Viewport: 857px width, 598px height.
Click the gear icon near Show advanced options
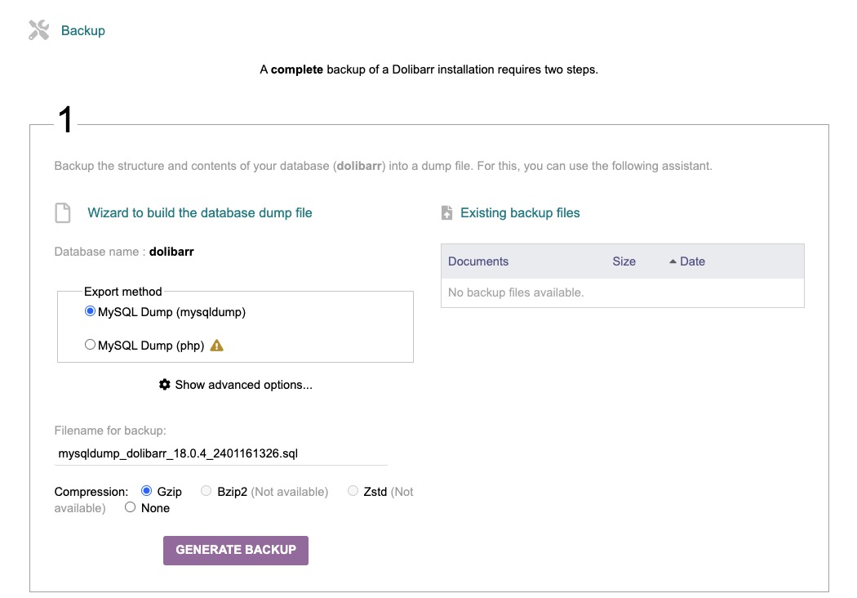tap(165, 384)
